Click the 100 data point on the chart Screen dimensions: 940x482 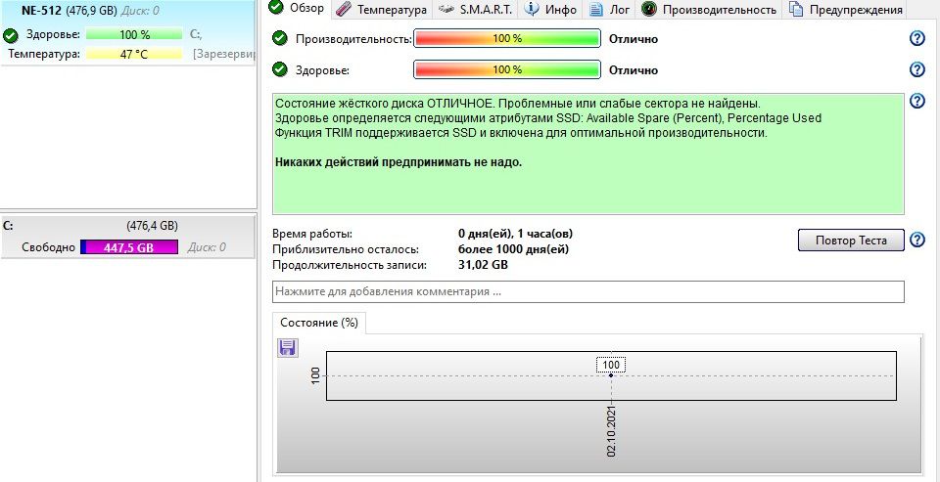pos(611,374)
